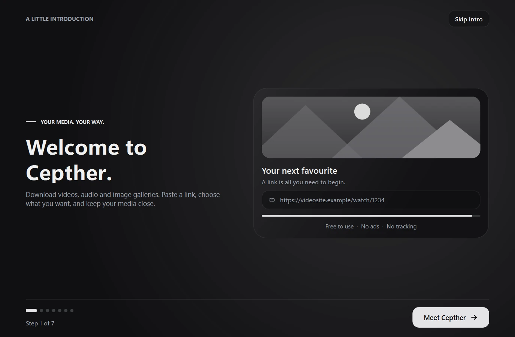Click "A link is all you need to begin."
This screenshot has height=337, width=515.
coord(303,182)
